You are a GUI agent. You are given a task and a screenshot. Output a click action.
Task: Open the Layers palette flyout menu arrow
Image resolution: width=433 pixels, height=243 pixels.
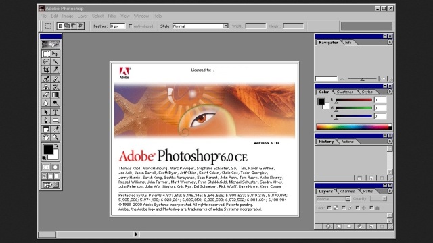[x=390, y=191]
